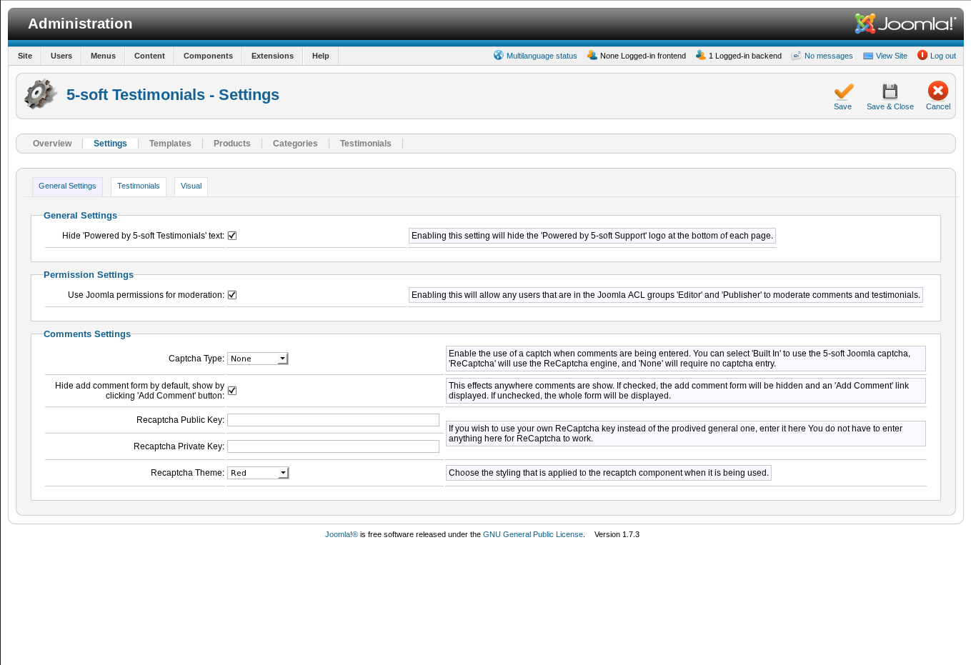This screenshot has height=665, width=971.
Task: Click the Save & Close label
Action: click(890, 106)
